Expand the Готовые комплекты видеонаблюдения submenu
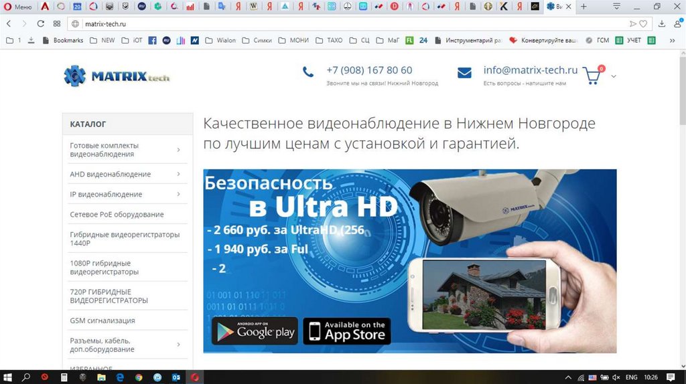Viewport: 686px width, 384px height. click(178, 150)
